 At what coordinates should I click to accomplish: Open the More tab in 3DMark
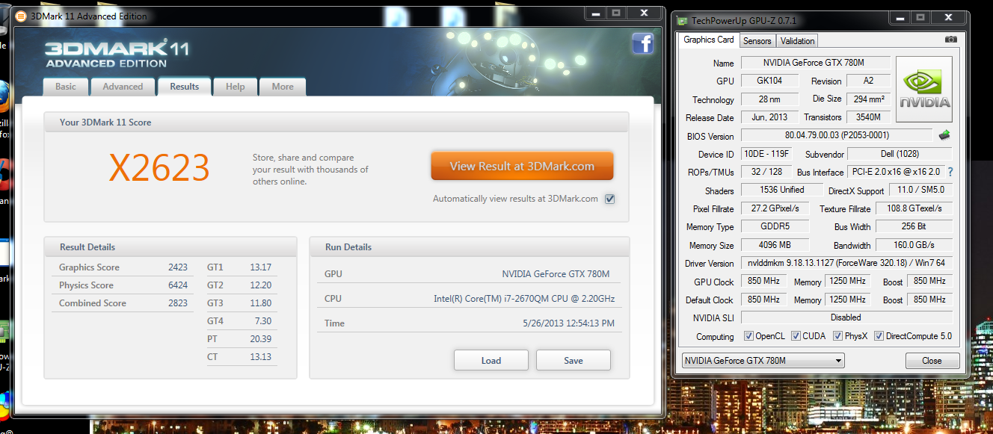pyautogui.click(x=283, y=87)
